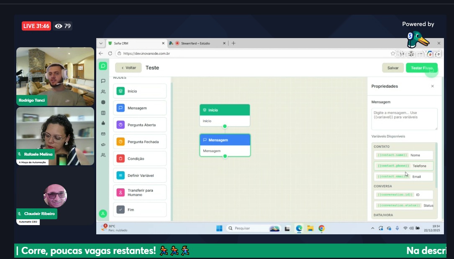454x259 pixels.
Task: Click the purple Pergunta Aberta node icon
Action: pos(121,125)
